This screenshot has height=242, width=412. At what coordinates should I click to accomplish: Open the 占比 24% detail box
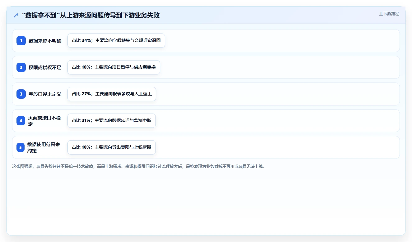(x=116, y=41)
